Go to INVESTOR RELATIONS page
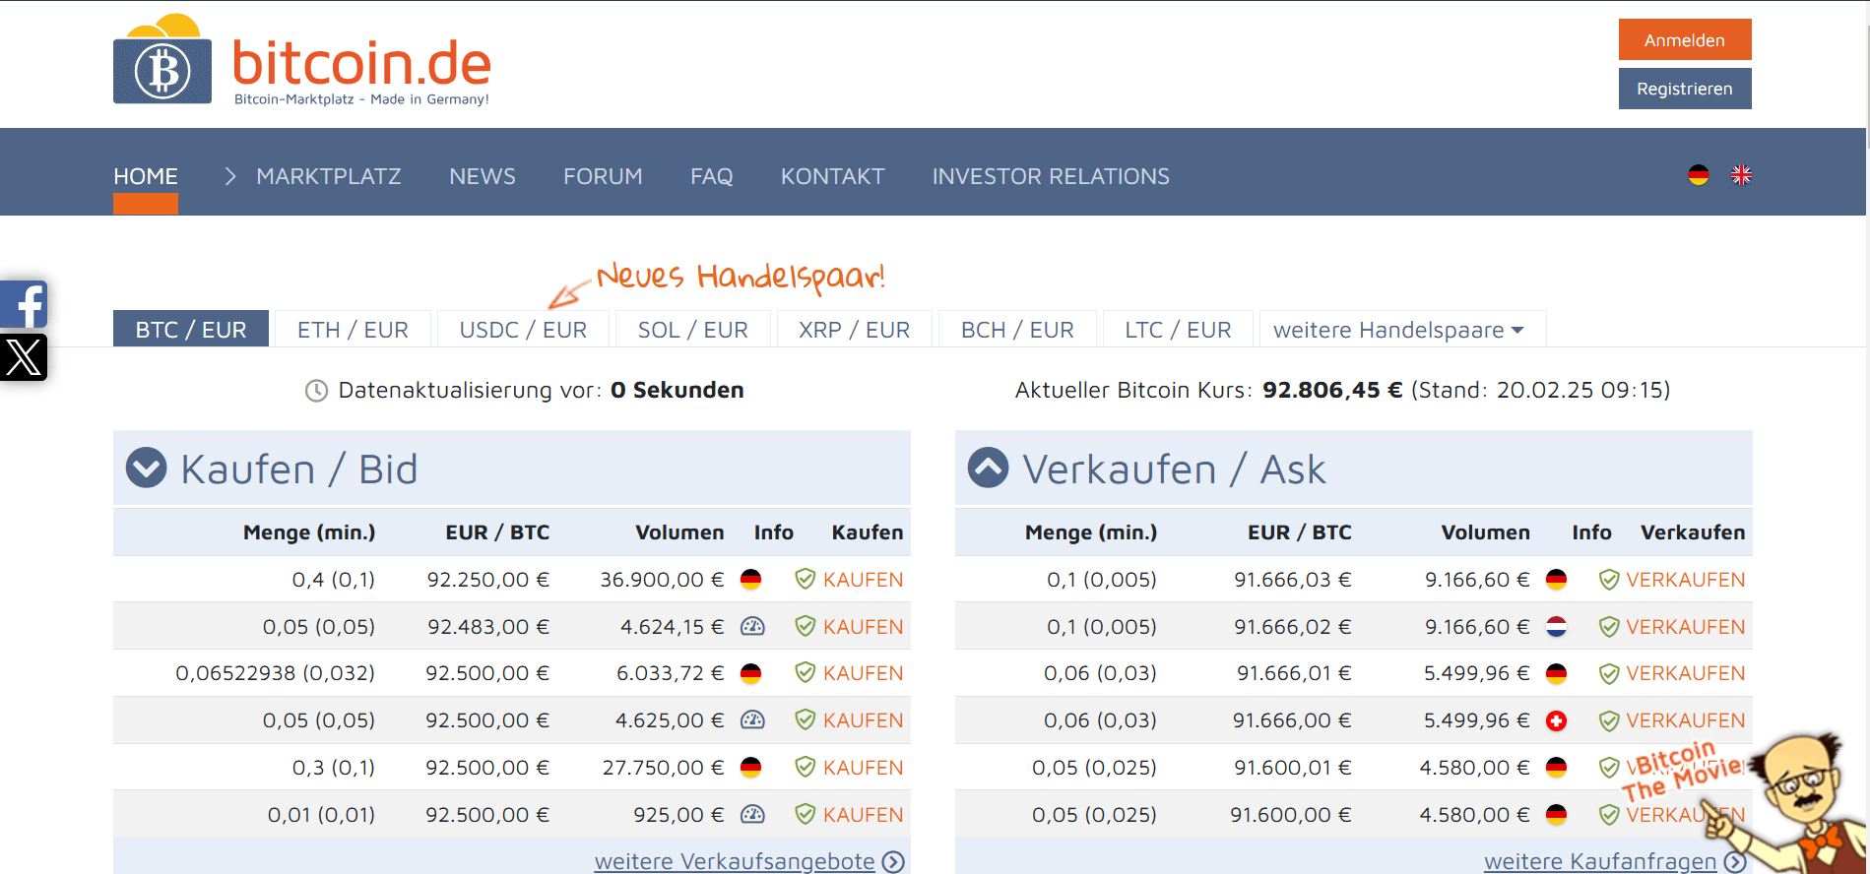The height and width of the screenshot is (874, 1870). (x=1051, y=176)
